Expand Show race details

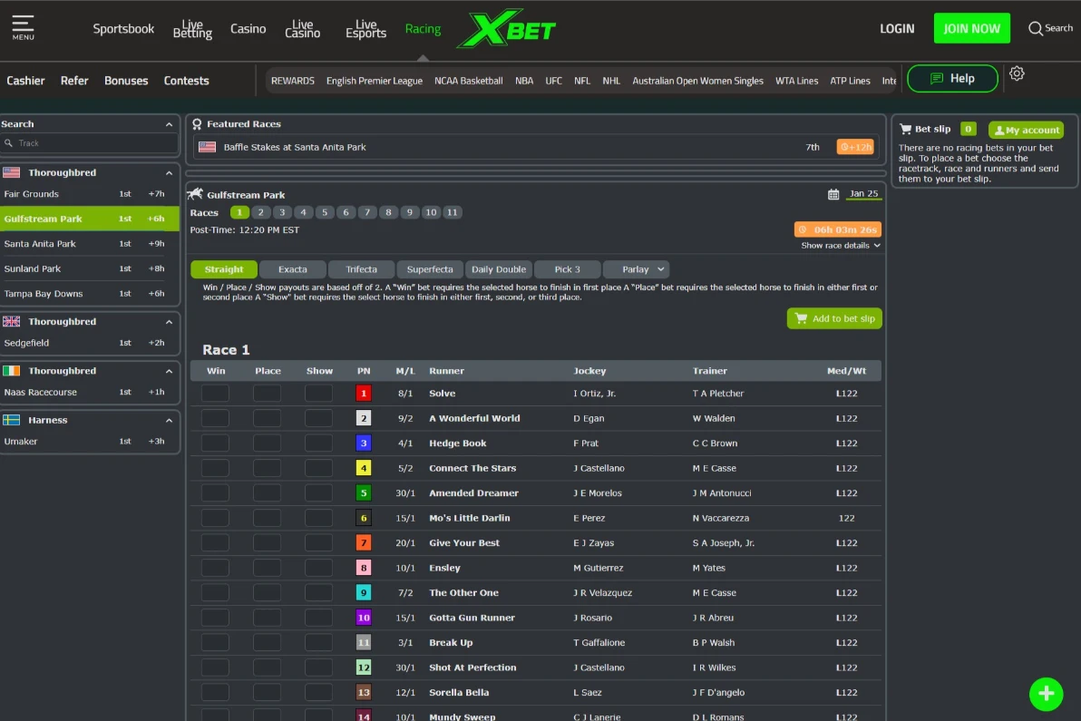tap(841, 246)
